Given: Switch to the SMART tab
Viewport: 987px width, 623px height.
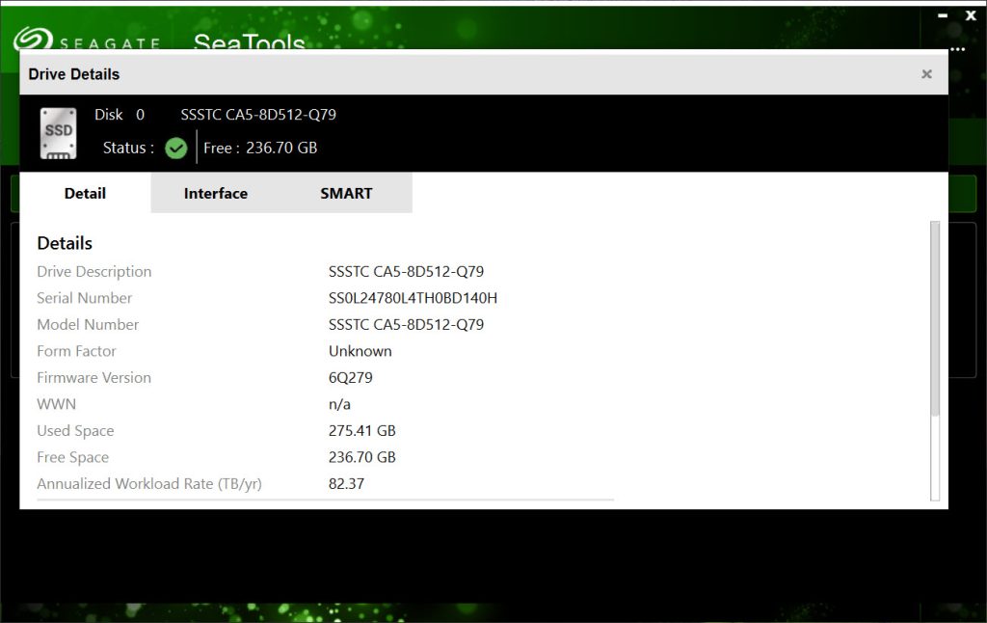Looking at the screenshot, I should [x=346, y=193].
